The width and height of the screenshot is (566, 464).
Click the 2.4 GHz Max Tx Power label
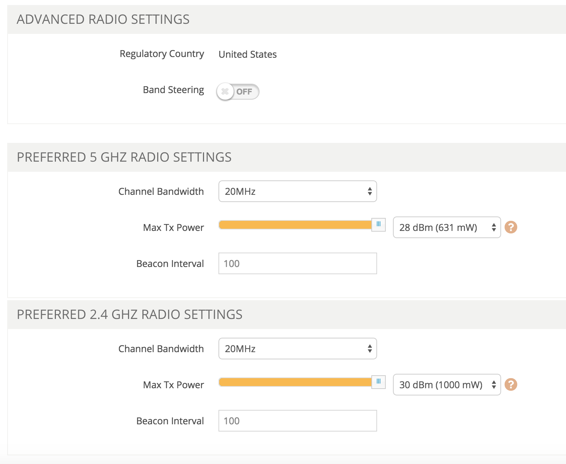tap(173, 385)
